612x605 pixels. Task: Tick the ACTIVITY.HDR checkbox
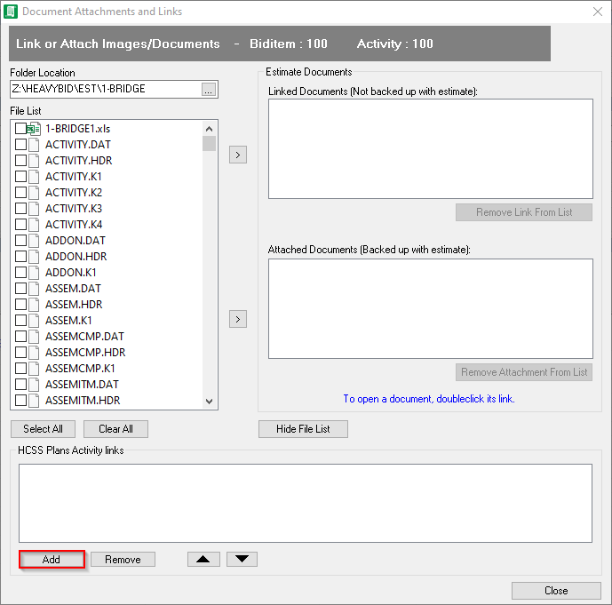click(20, 161)
